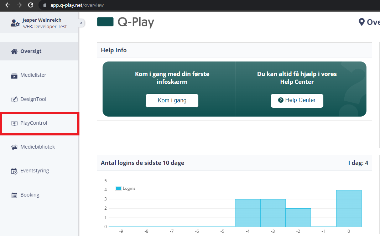Click the green Q-Play logo rectangle

point(105,22)
